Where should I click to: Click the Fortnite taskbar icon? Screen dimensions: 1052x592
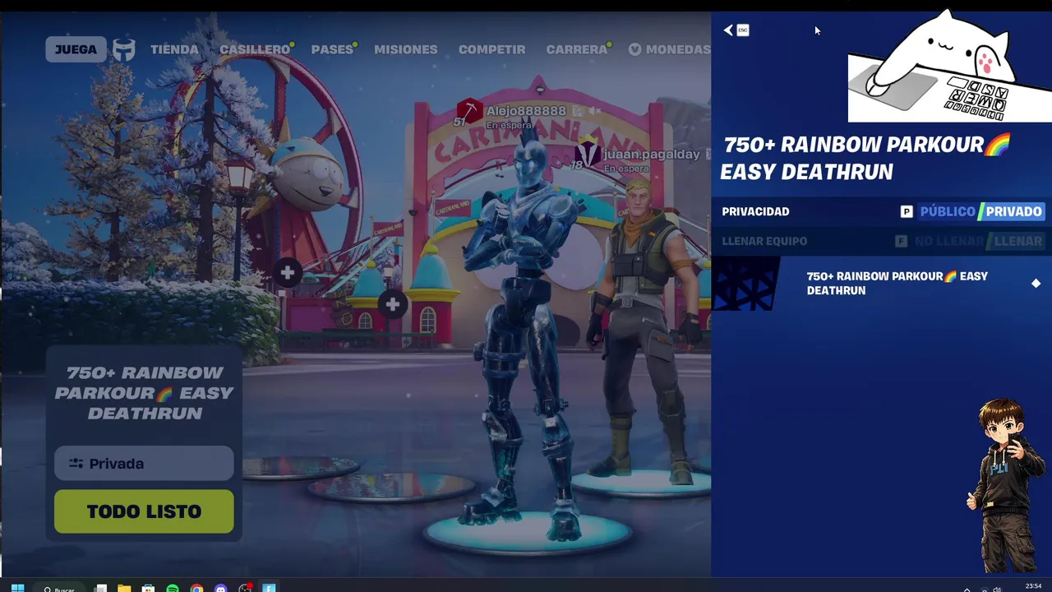[269, 589]
